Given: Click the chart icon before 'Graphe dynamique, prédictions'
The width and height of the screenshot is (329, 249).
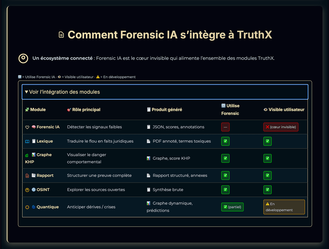Looking at the screenshot, I should click(x=149, y=203).
